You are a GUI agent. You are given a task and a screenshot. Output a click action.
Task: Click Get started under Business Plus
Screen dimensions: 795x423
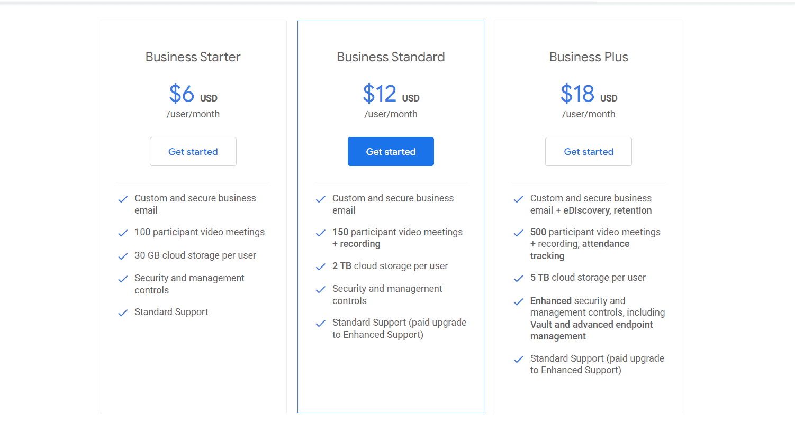point(588,151)
